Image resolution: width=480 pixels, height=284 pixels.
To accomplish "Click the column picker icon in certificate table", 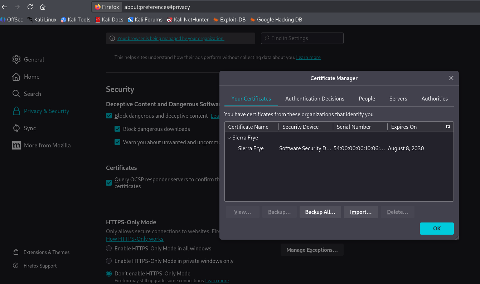I will 448,127.
